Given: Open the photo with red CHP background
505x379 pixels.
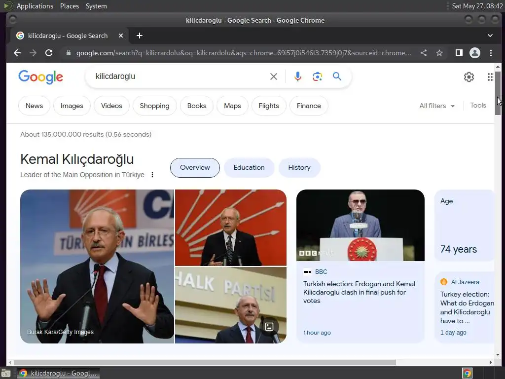Looking at the screenshot, I should coord(231,227).
